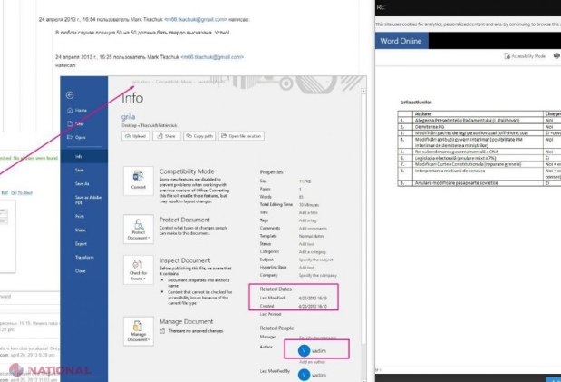Click 'Anulare modificare pasapoarte sovietice' row
The image size is (561, 382).
pyautogui.click(x=478, y=183)
